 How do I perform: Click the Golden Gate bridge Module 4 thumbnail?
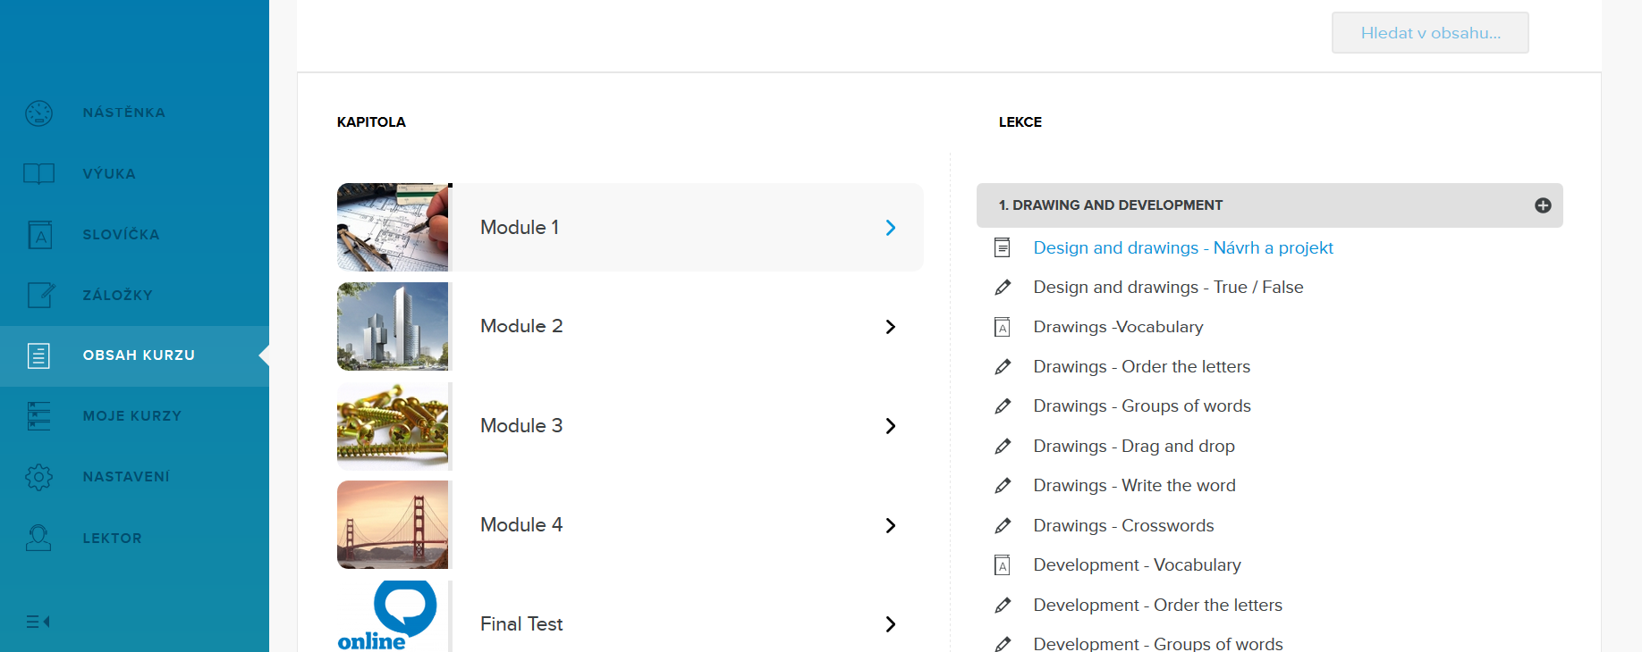coord(393,525)
